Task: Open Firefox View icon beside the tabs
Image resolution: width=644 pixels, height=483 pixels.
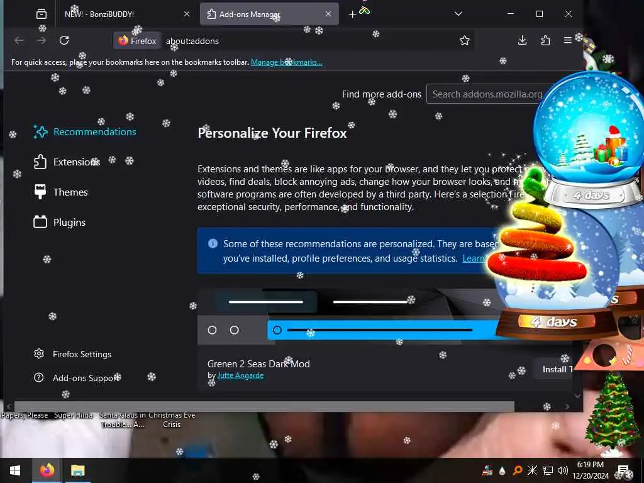Action: [x=41, y=14]
